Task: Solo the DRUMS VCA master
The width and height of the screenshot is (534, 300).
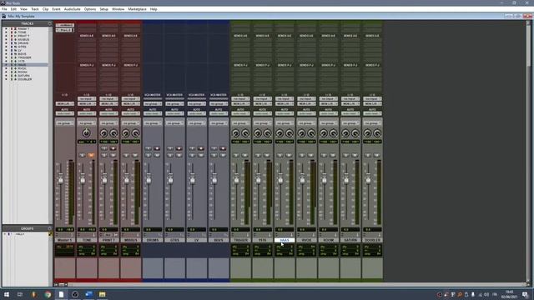Action: pos(149,155)
